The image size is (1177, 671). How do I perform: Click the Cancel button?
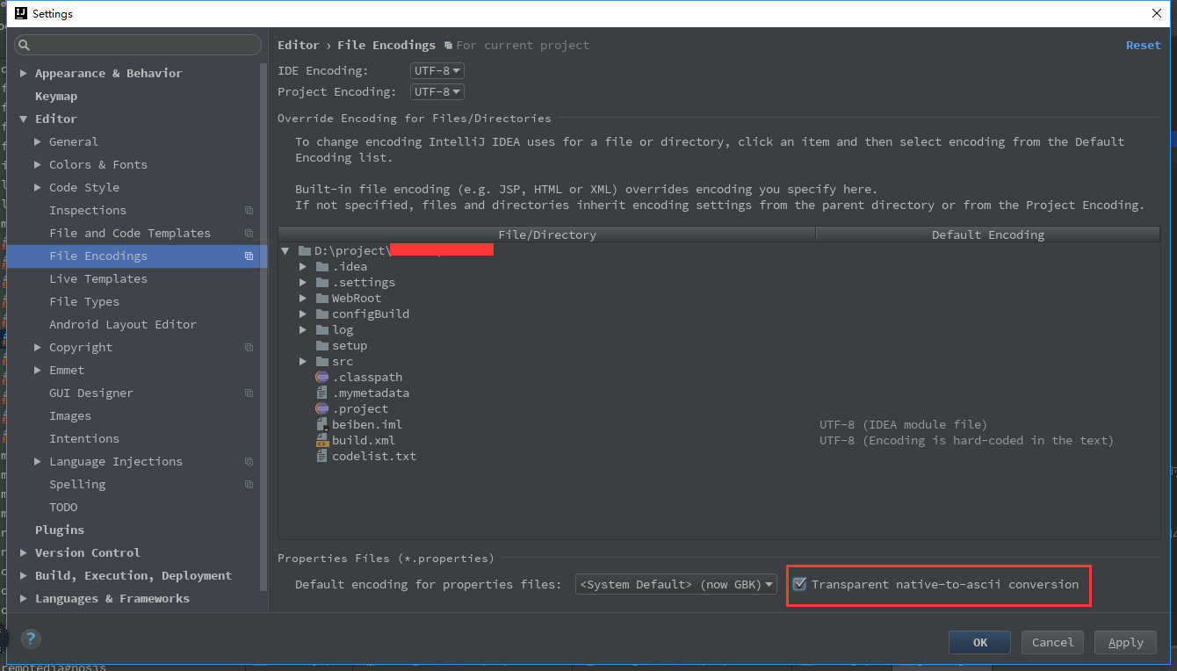1052,642
